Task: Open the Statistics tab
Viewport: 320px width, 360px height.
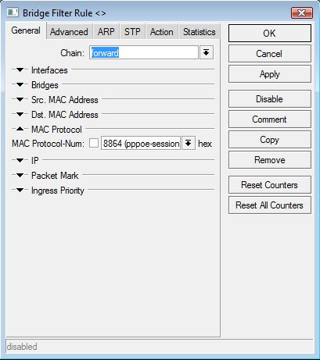Action: [x=200, y=32]
